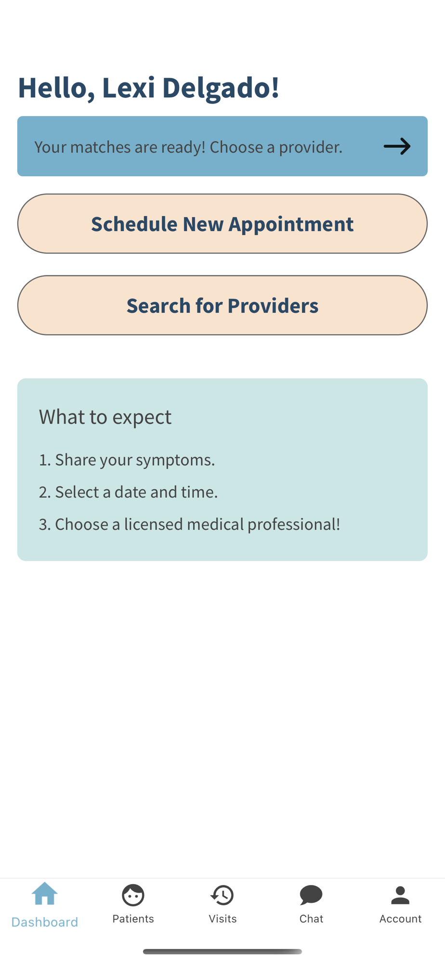Tap the Visits history clock icon
This screenshot has width=445, height=963.
coord(222,895)
